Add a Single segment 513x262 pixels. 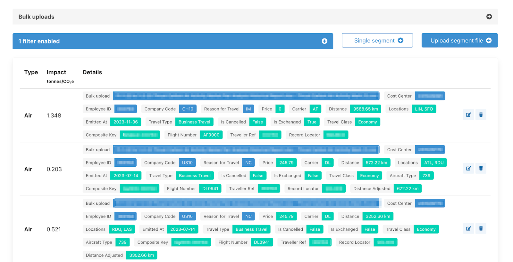[377, 41]
